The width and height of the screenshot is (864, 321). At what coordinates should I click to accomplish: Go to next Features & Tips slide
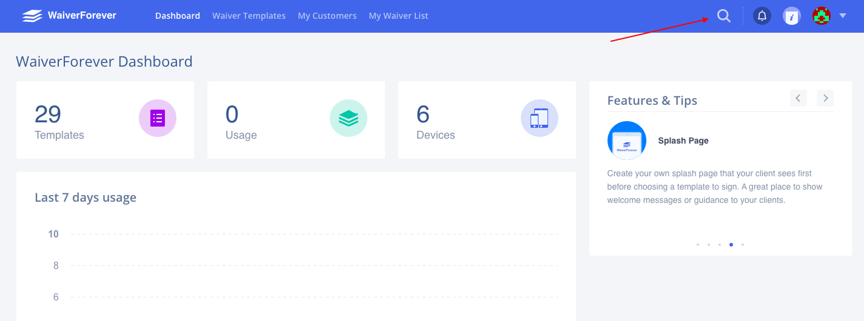point(825,98)
